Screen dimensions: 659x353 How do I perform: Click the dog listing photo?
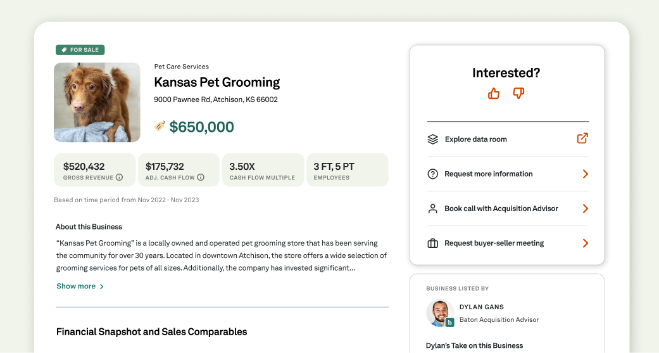coord(97,102)
